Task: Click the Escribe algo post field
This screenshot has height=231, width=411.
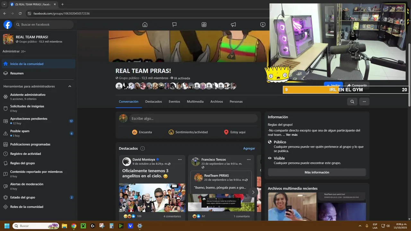Action: pos(193,118)
